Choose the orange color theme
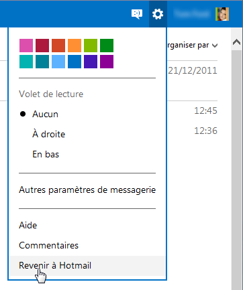 coord(75,46)
